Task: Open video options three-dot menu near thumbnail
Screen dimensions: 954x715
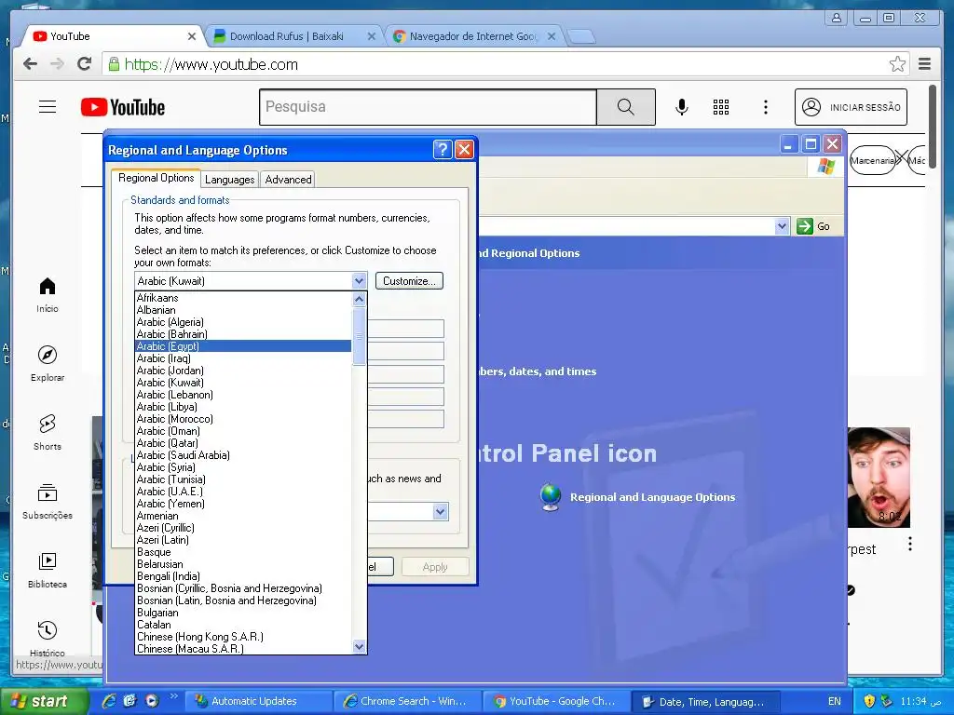Action: click(x=910, y=544)
